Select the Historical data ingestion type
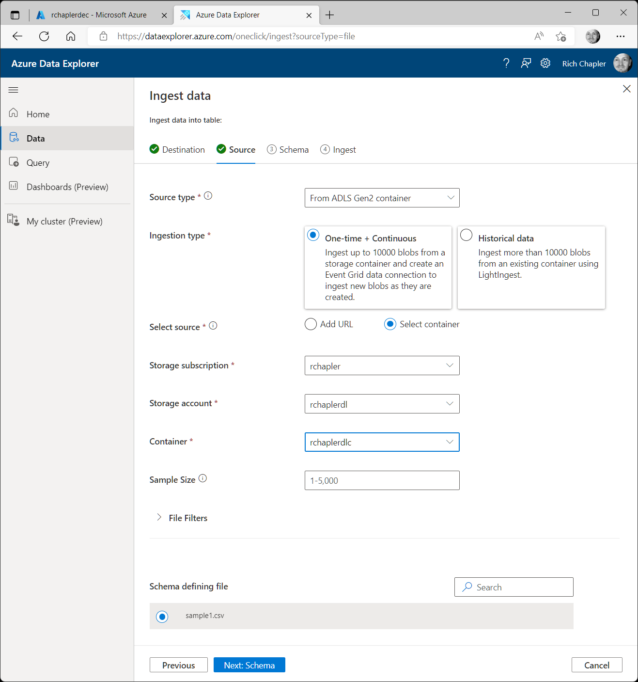 (x=466, y=235)
